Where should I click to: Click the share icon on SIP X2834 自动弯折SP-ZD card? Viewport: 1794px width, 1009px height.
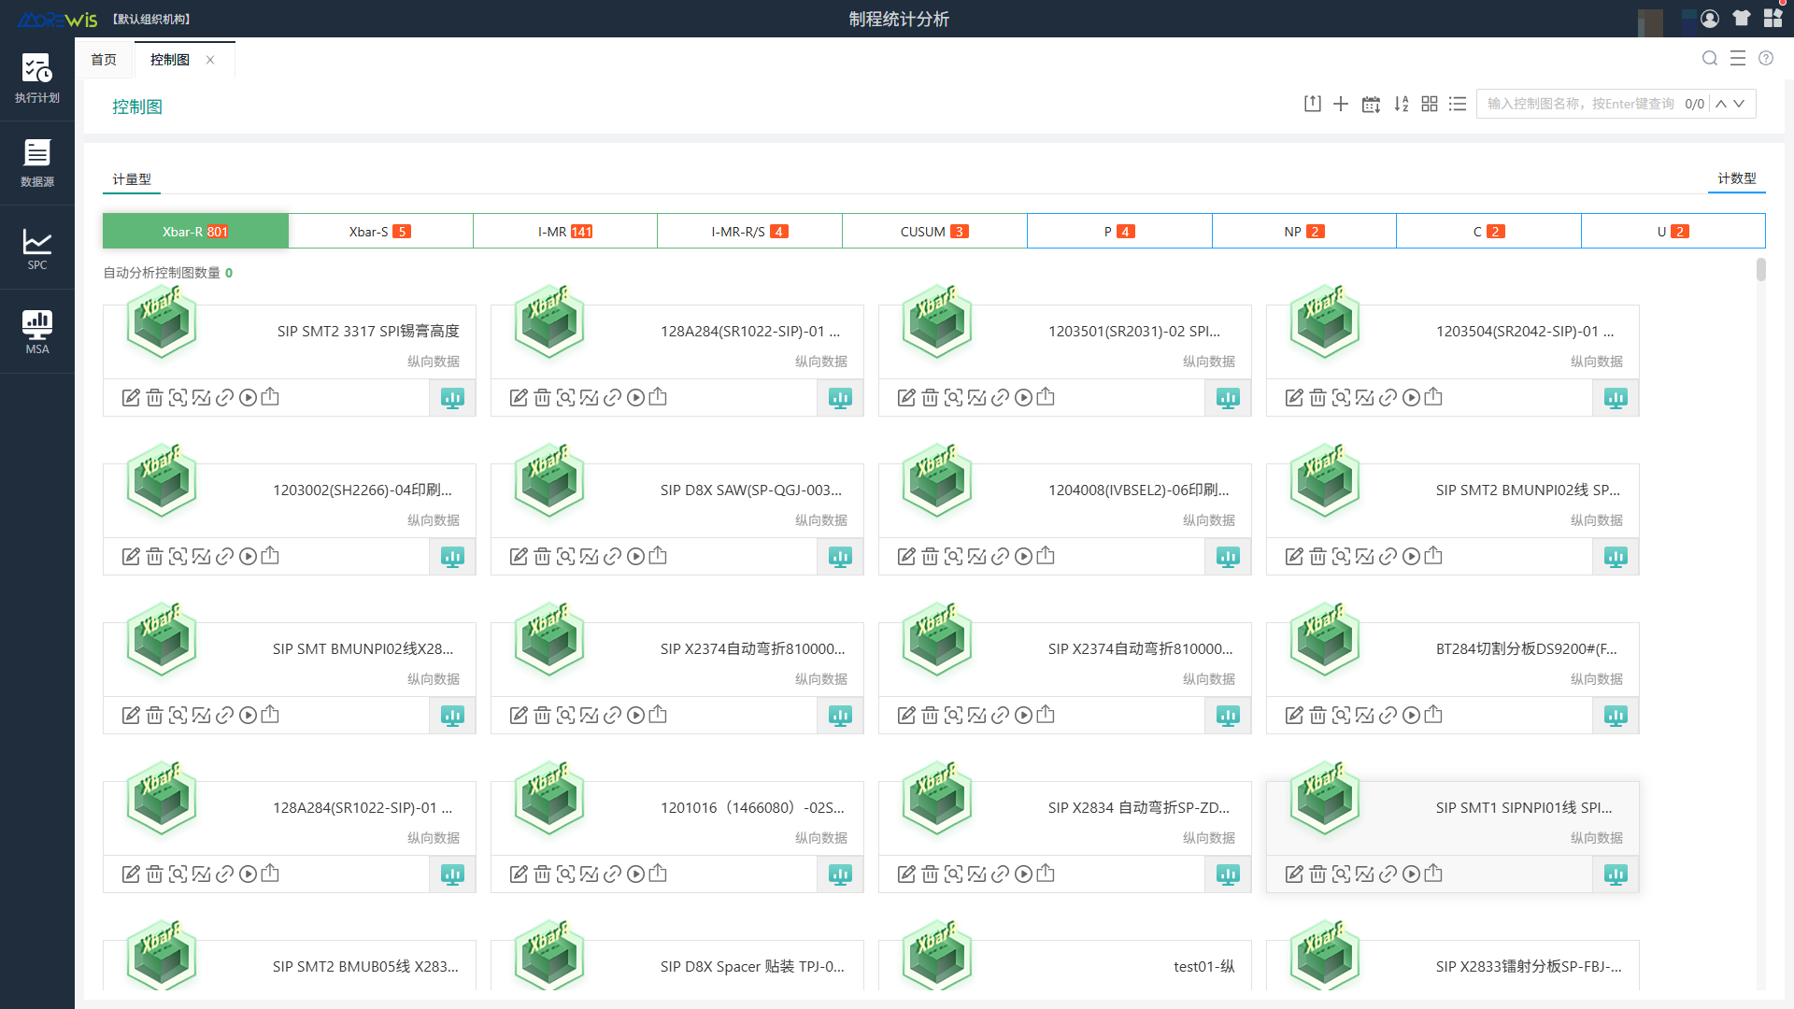pos(1046,874)
